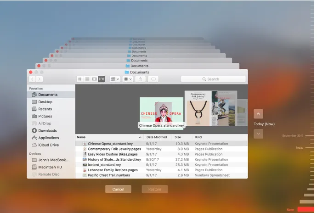The image size is (317, 213).
Task: Sort the file list by the Name column
Action: (x=109, y=137)
